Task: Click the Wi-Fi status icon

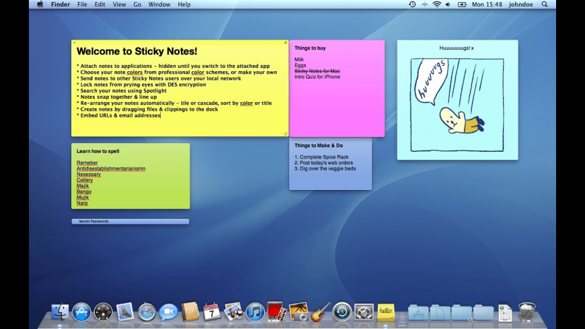Action: pos(436,4)
